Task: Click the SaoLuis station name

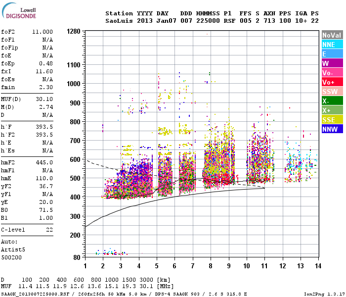Action: point(119,21)
